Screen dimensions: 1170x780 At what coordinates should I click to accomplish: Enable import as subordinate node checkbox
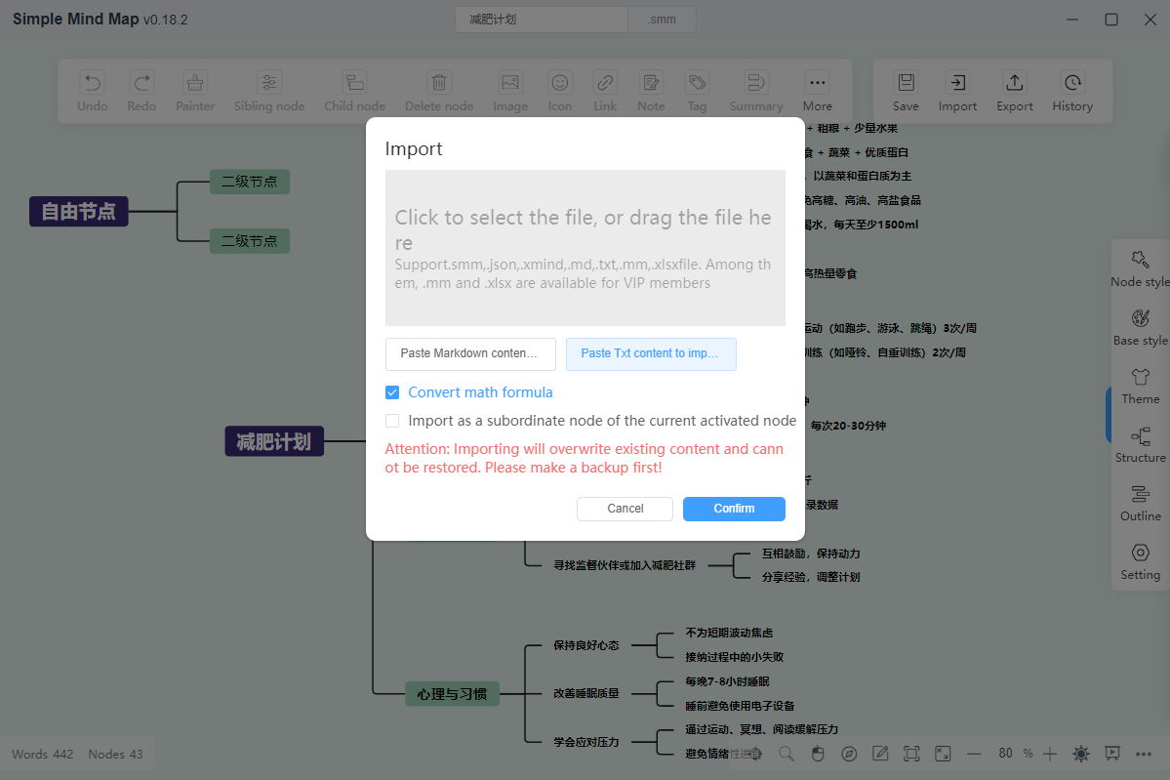pos(392,421)
